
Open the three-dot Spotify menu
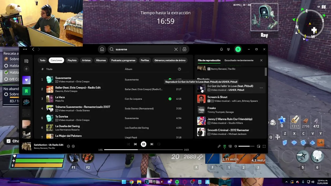tap(25, 49)
